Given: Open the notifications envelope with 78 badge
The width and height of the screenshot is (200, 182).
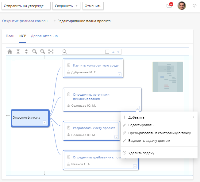Looking at the screenshot, I should 169,6.
